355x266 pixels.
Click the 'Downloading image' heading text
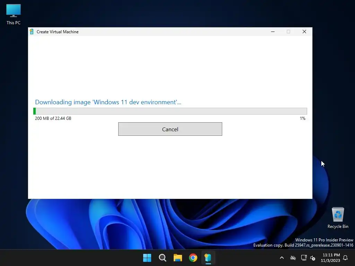pos(108,102)
